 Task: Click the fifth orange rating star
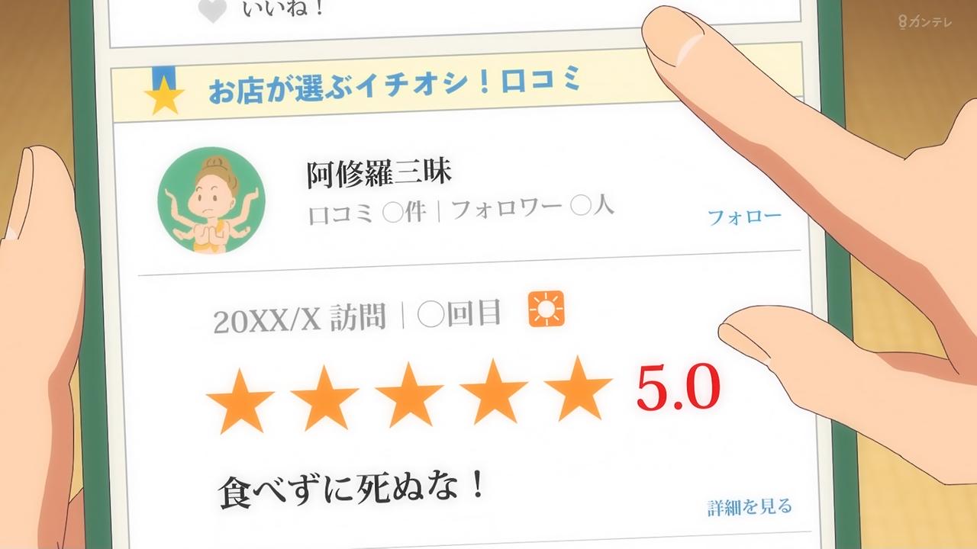tap(579, 388)
